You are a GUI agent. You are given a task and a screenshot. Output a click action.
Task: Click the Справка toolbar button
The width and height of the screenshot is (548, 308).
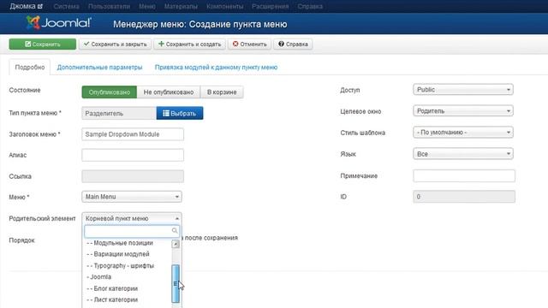(x=293, y=44)
